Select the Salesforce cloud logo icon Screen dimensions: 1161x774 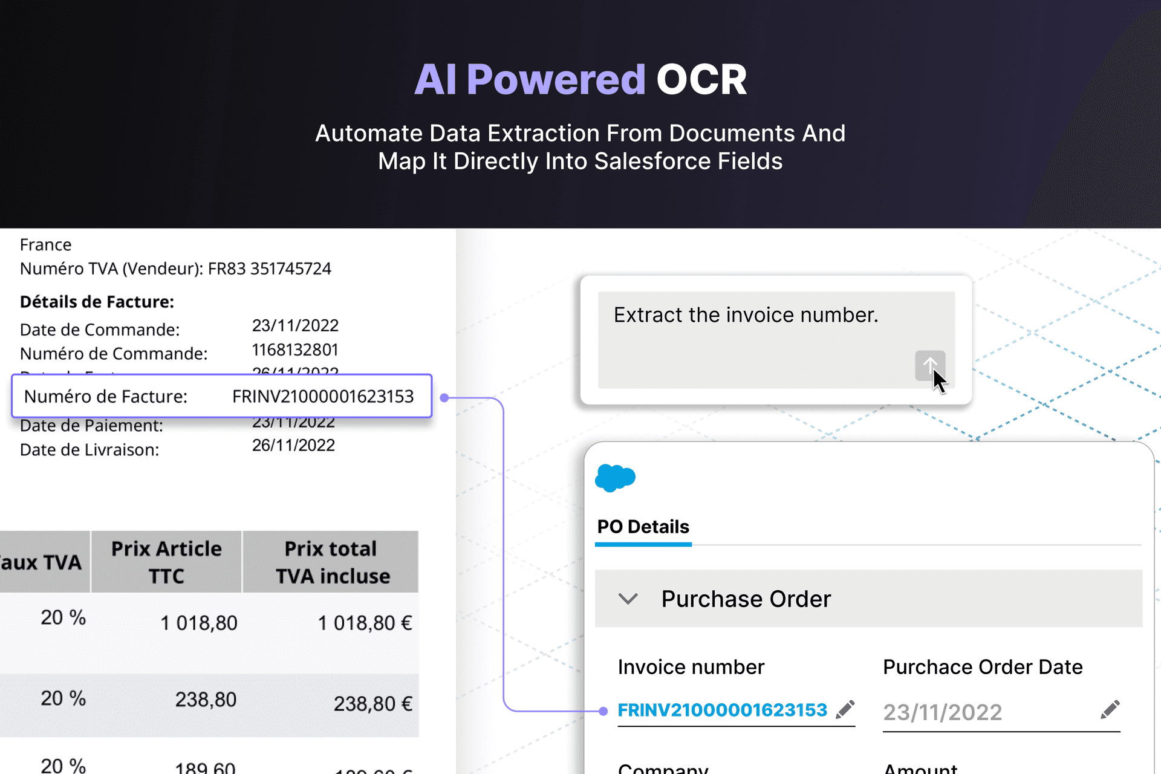615,478
